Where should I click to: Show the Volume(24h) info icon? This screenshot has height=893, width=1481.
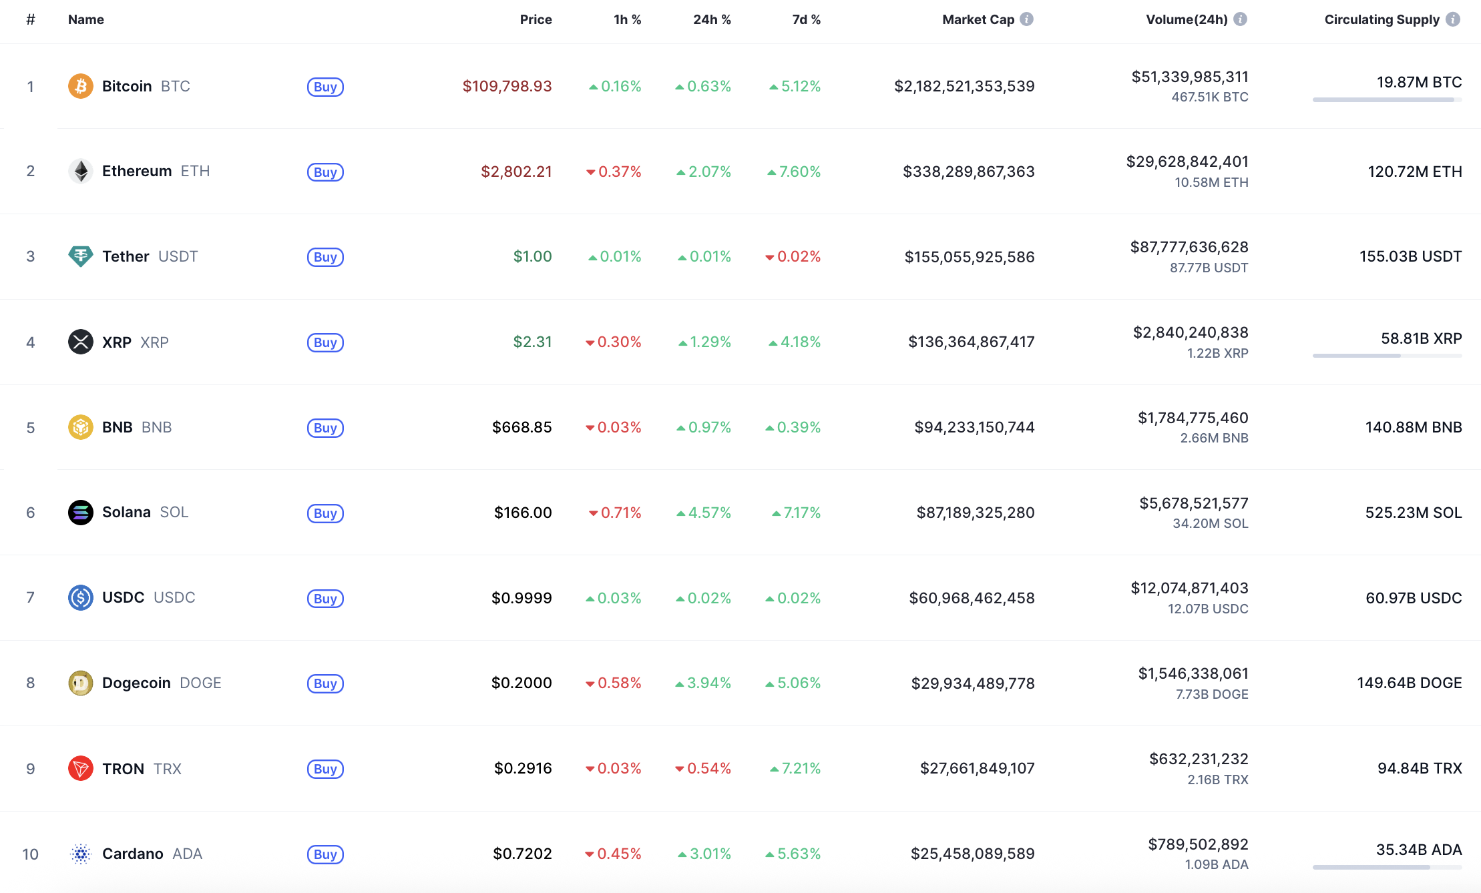[1240, 19]
